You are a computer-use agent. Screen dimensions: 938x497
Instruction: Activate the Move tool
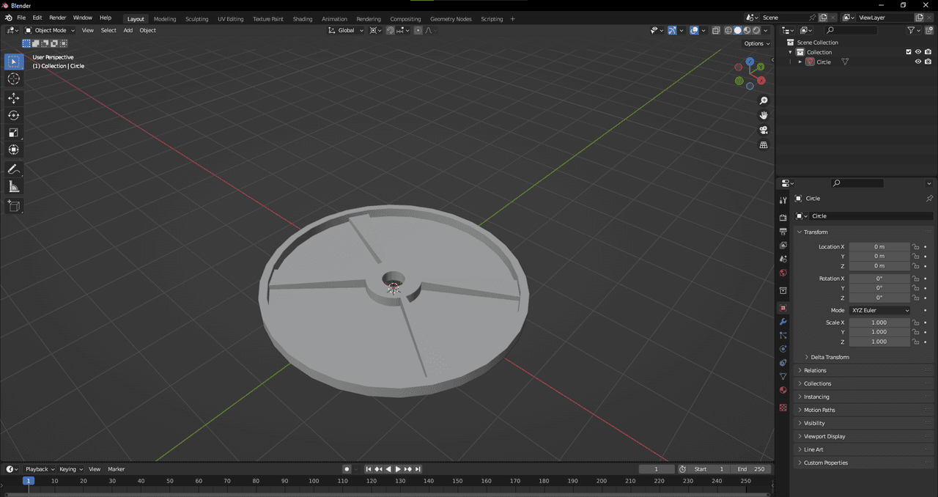coord(14,98)
